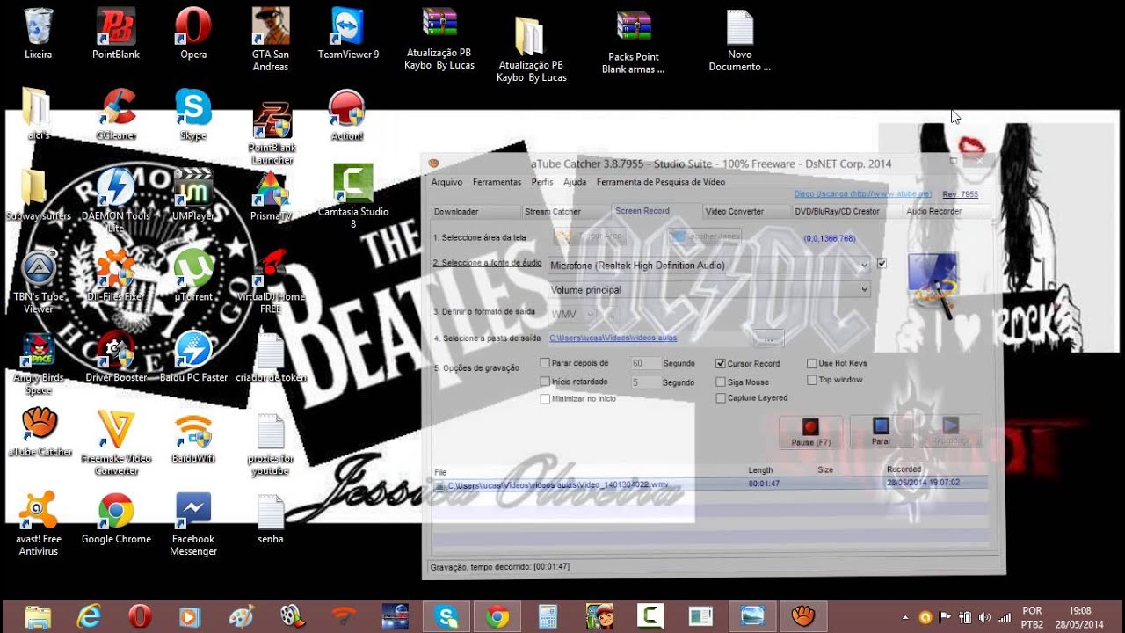Open the aTube Catcher desktop shortcut
This screenshot has height=633, width=1125.
(x=39, y=431)
